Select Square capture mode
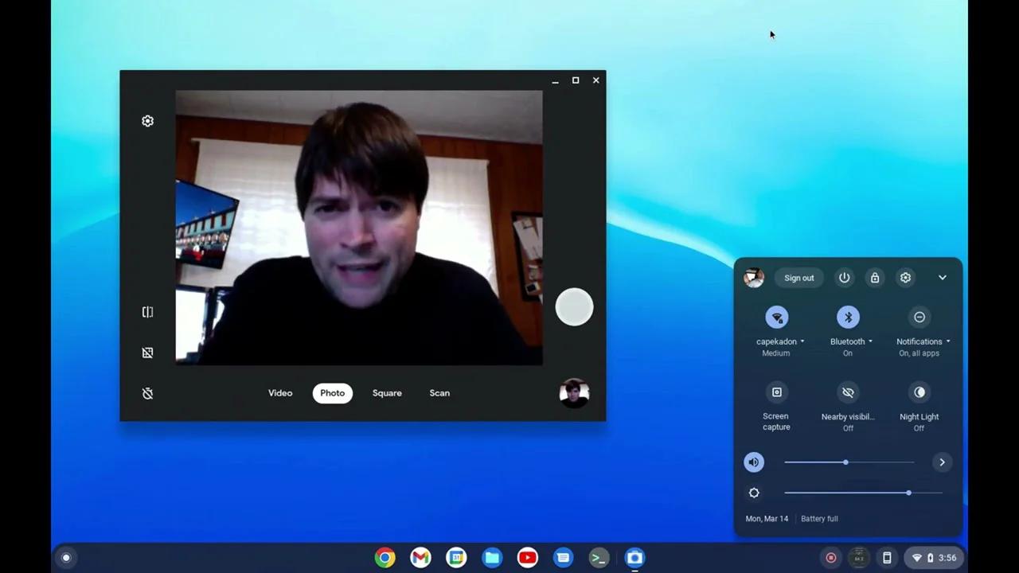This screenshot has height=573, width=1019. [387, 393]
